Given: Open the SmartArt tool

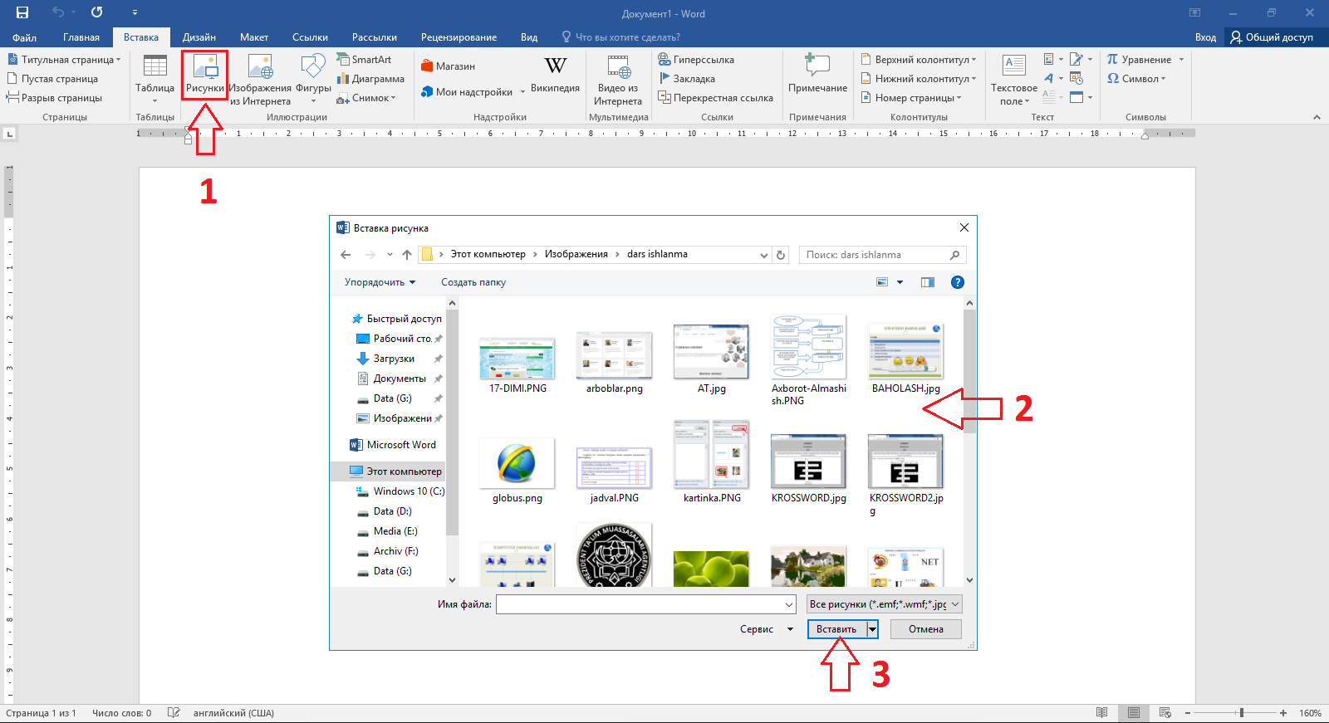Looking at the screenshot, I should coord(364,60).
